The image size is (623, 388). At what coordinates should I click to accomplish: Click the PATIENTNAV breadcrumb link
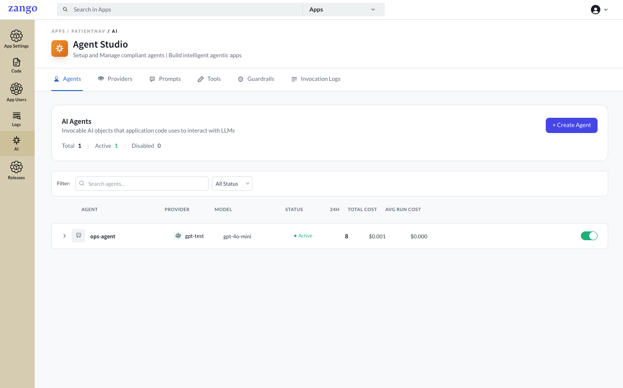88,31
